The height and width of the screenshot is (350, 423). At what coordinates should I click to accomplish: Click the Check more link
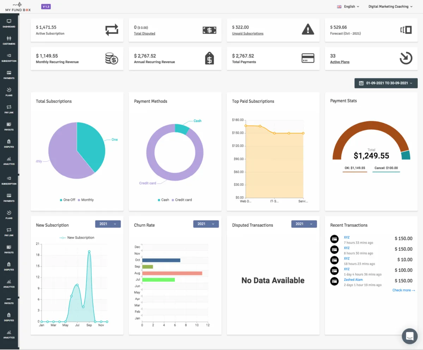pyautogui.click(x=404, y=290)
